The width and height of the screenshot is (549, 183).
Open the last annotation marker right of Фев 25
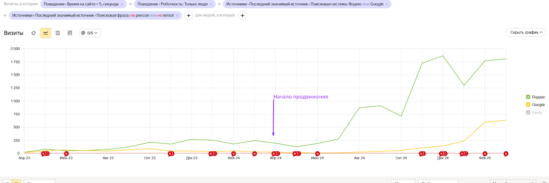point(506,154)
